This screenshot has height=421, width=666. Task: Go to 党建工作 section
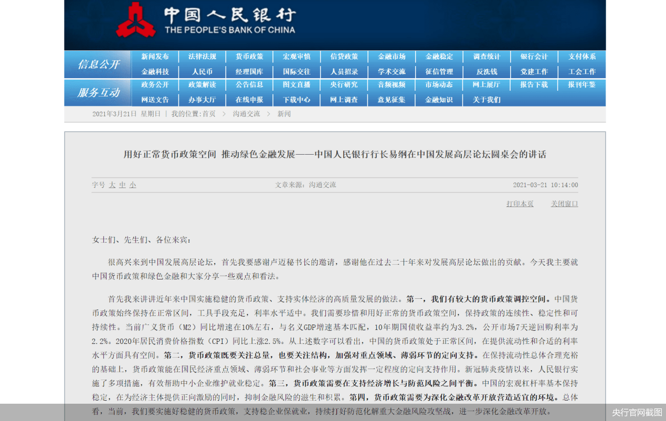(534, 72)
